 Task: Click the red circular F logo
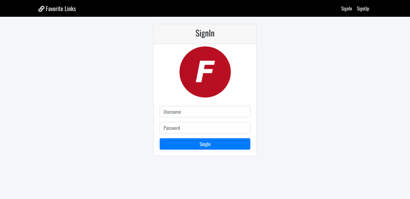click(205, 72)
